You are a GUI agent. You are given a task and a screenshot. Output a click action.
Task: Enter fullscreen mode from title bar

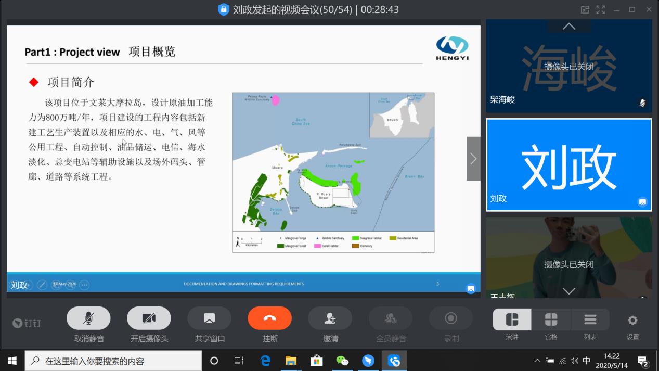[x=600, y=9]
